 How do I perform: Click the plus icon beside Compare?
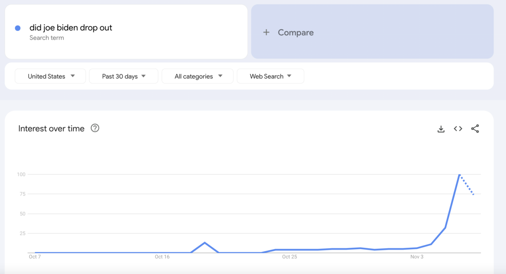point(266,32)
